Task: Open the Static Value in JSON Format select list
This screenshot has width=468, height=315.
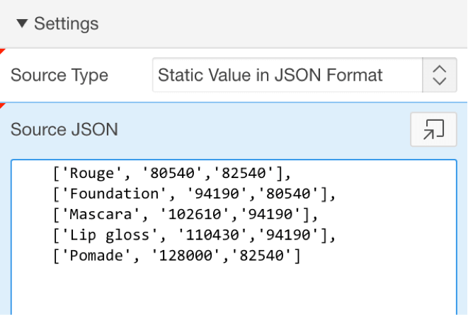Action: click(x=304, y=75)
